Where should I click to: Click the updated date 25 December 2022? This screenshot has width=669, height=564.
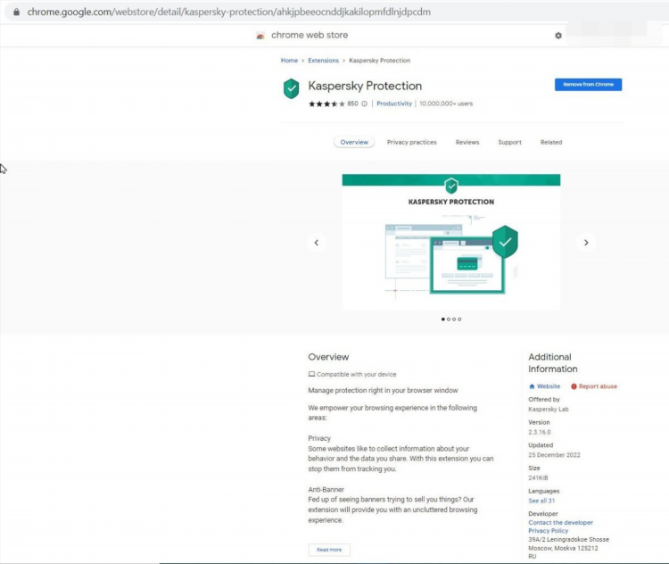(x=554, y=455)
